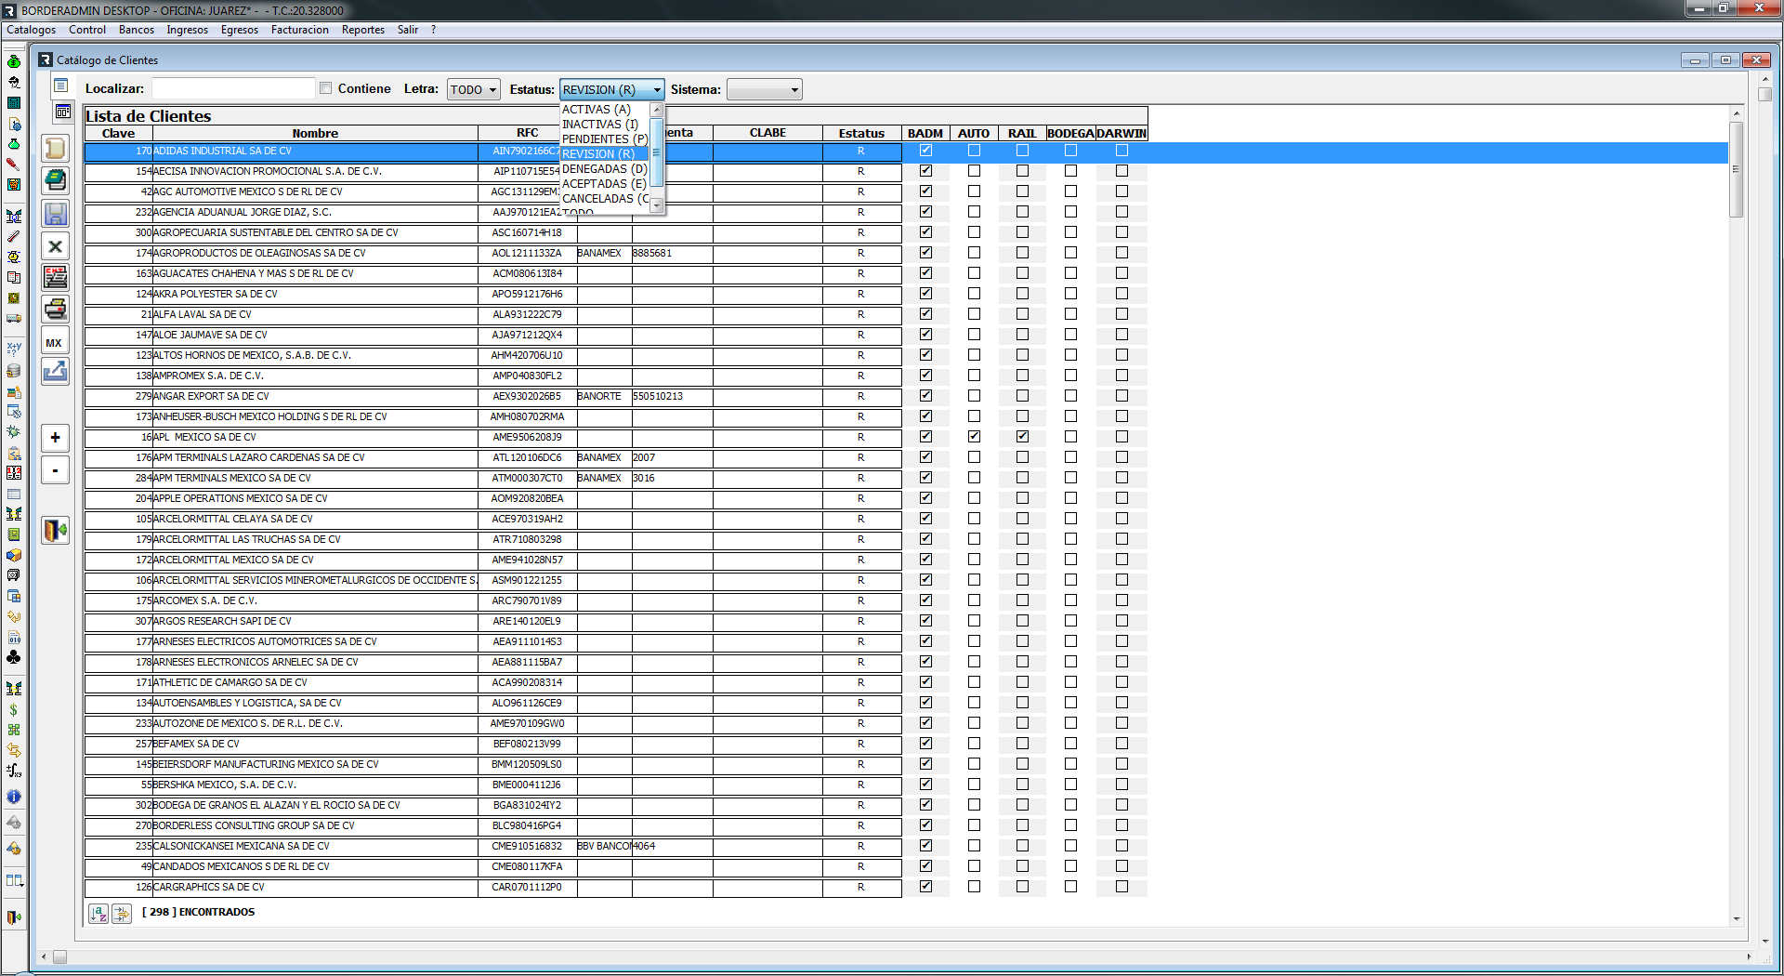Screen dimensions: 1784x976
Task: Open the Ingresos menu
Action: coord(188,30)
